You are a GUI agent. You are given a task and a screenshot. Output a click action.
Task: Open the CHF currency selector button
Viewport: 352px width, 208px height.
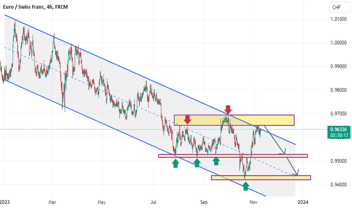point(339,8)
